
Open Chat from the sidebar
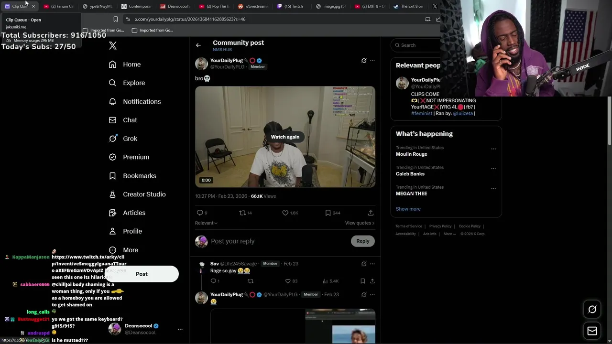pyautogui.click(x=123, y=120)
